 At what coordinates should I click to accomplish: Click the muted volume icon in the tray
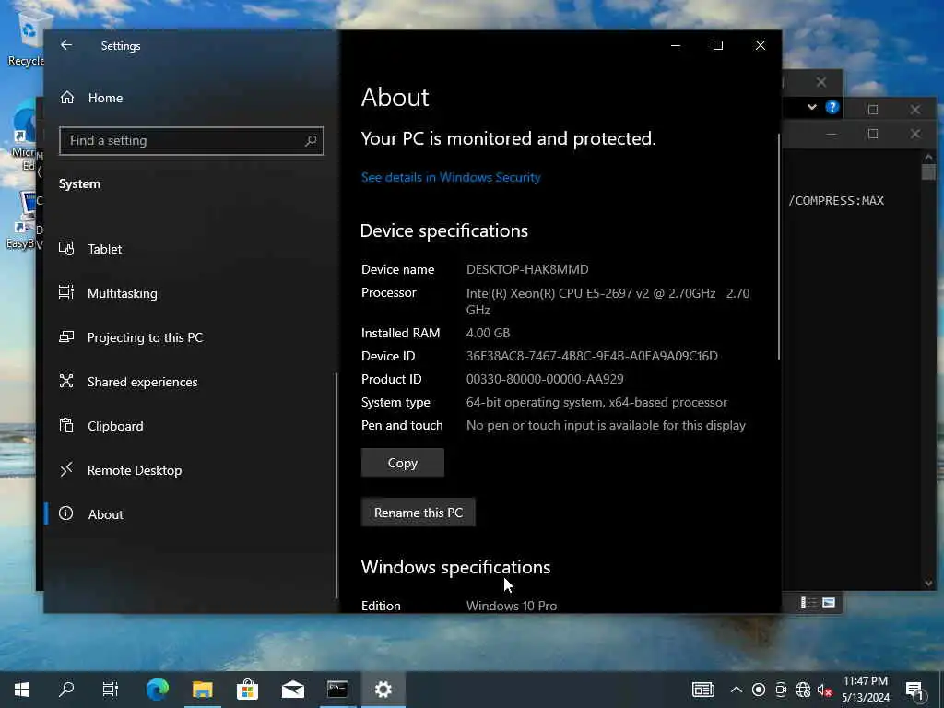point(824,690)
